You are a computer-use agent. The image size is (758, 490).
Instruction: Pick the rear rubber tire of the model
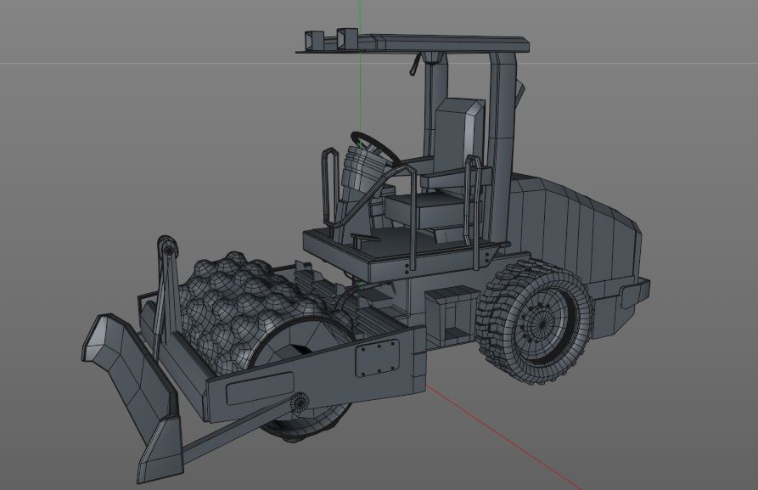[535, 321]
